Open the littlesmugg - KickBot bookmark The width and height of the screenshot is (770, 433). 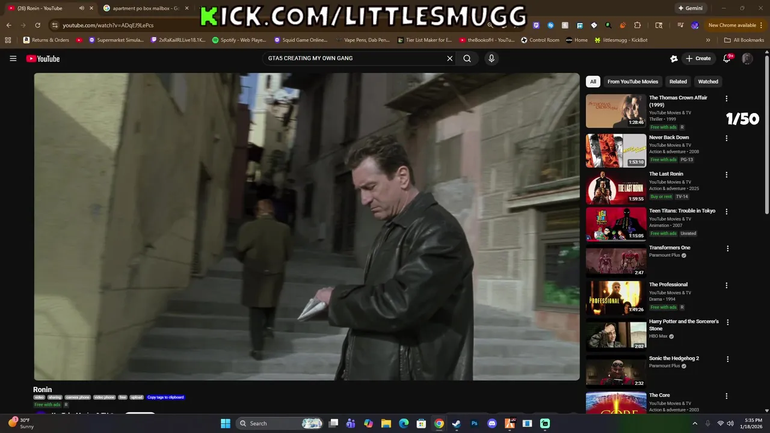(621, 40)
